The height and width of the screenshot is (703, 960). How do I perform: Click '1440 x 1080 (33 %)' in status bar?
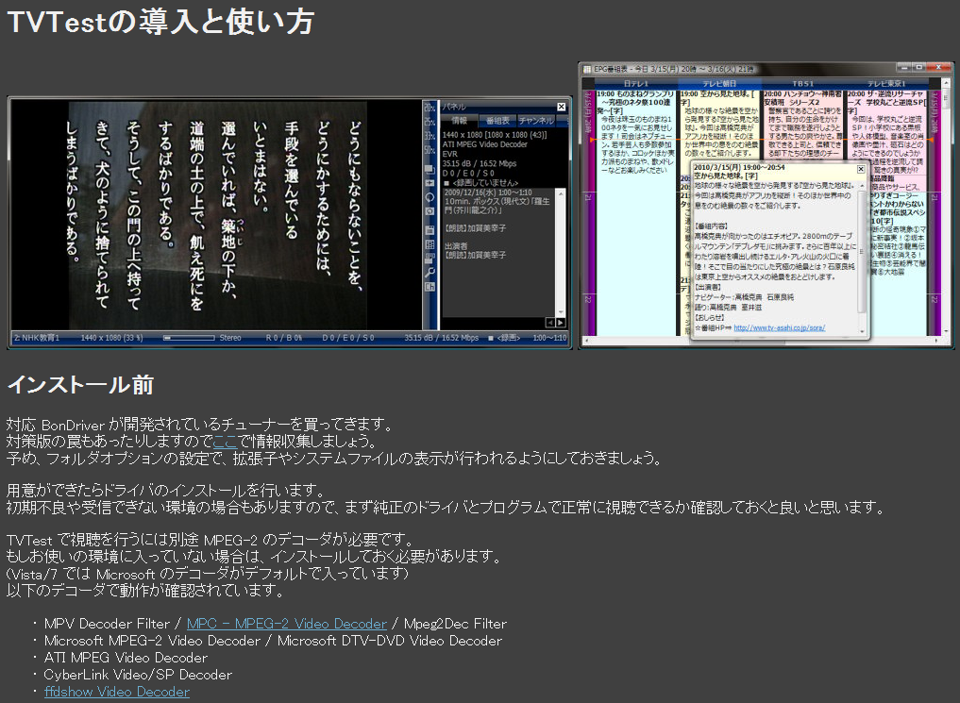pos(112,338)
